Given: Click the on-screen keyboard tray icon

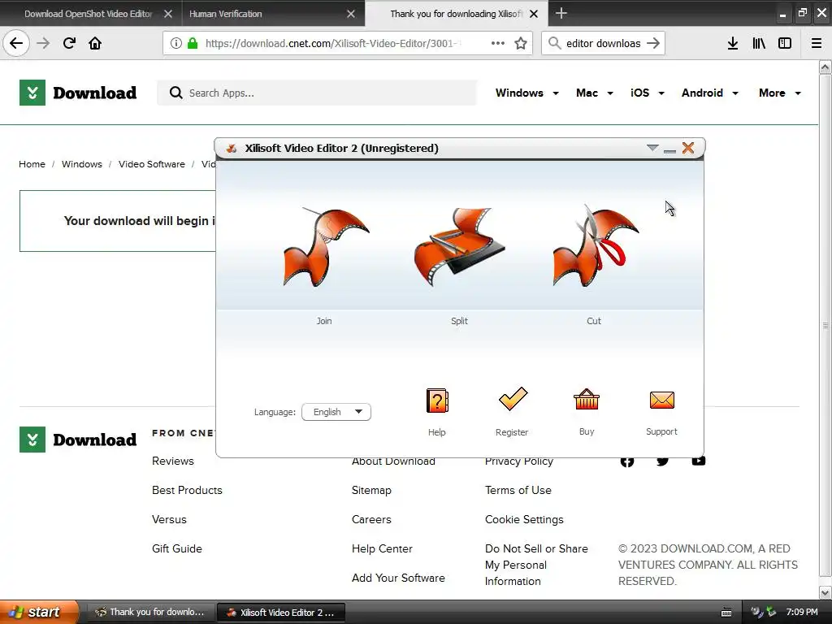Looking at the screenshot, I should pyautogui.click(x=726, y=613).
